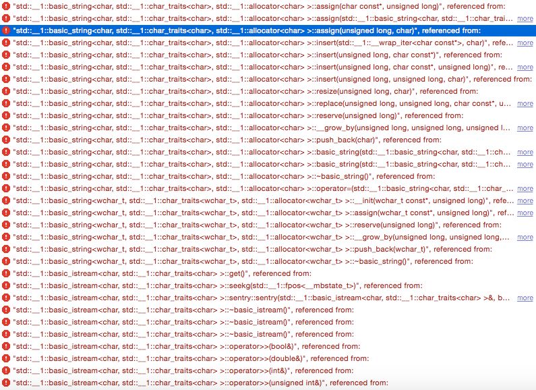Screen dimensions: 536x390
Task: Select the basic_istream get() error text
Action: click(x=162, y=273)
